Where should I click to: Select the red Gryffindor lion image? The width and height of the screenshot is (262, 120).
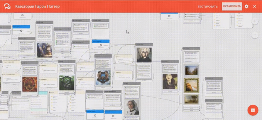click(x=30, y=84)
